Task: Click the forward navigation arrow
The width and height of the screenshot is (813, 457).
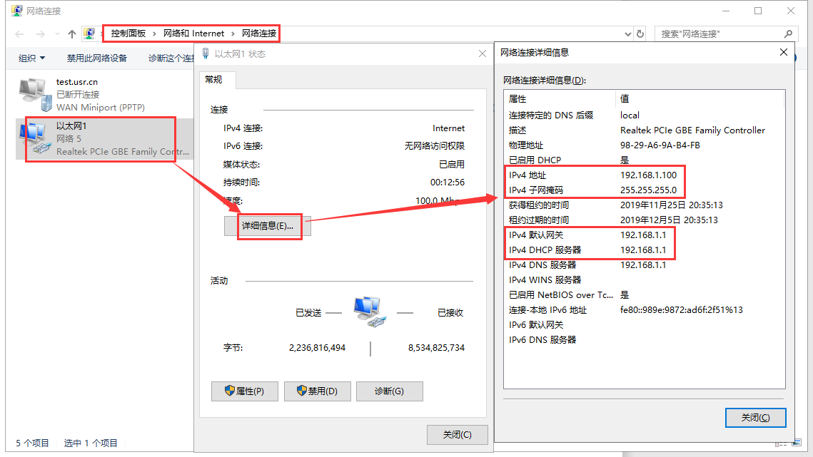Action: (x=41, y=34)
